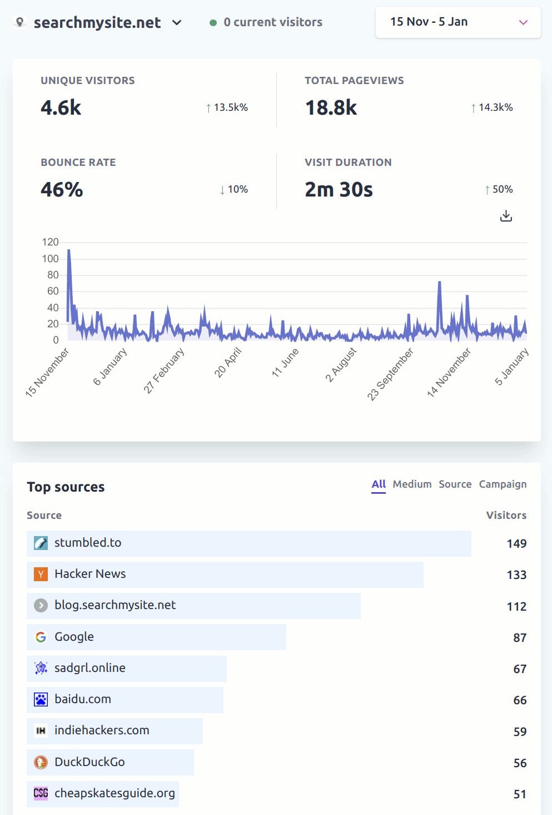
Task: Click the 112 visitors count
Action: coord(516,607)
